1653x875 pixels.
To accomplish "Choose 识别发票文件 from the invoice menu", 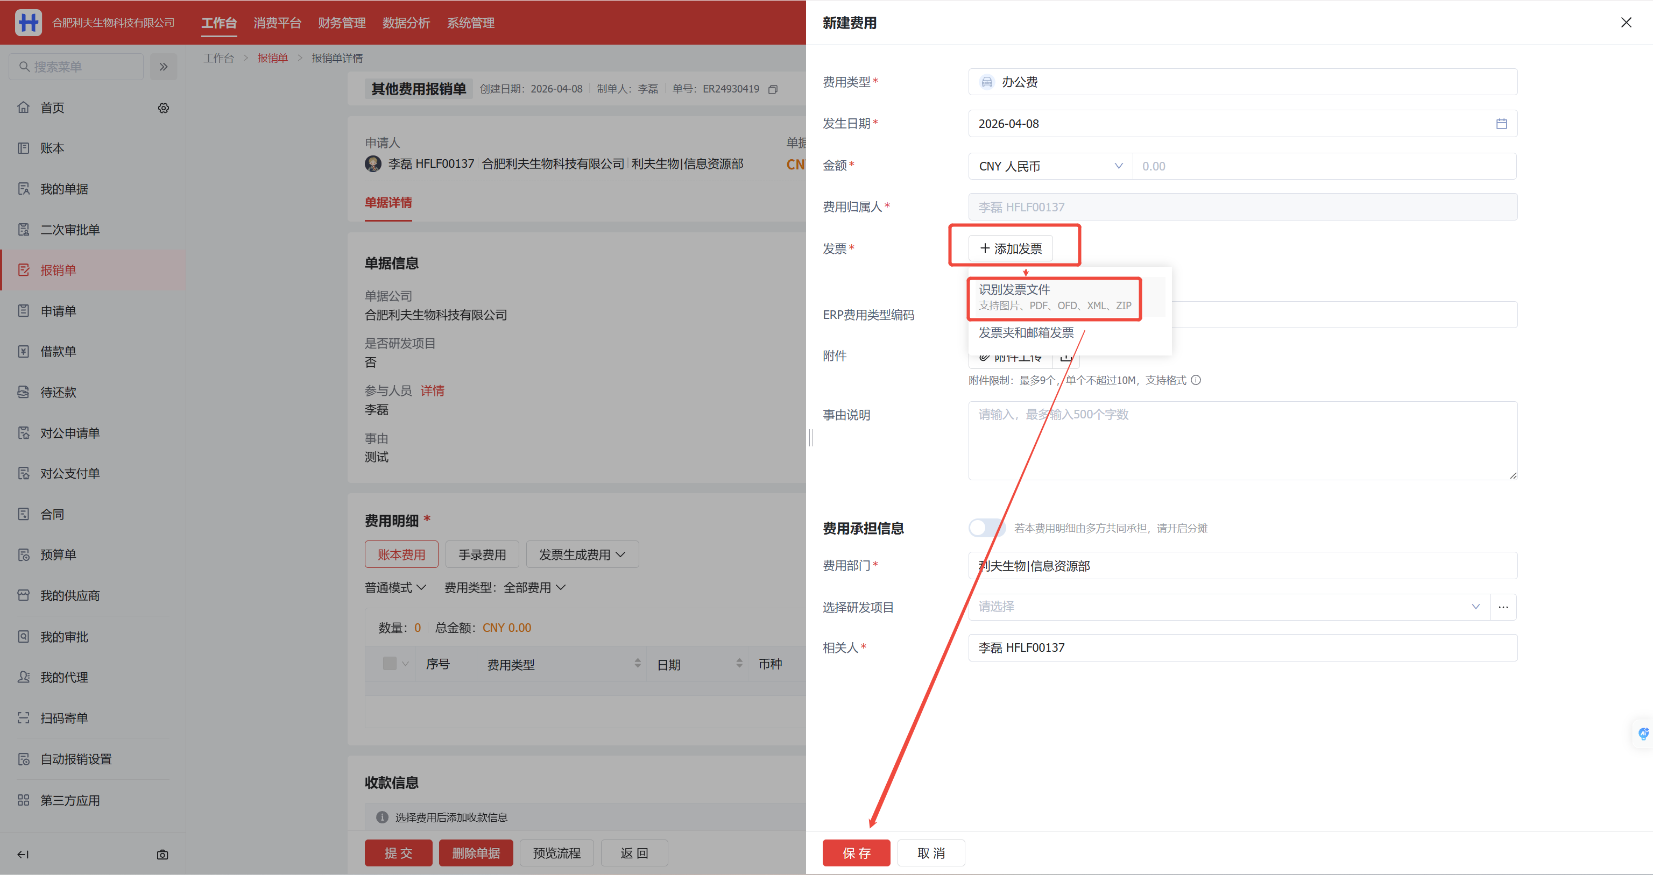I will click(1054, 297).
